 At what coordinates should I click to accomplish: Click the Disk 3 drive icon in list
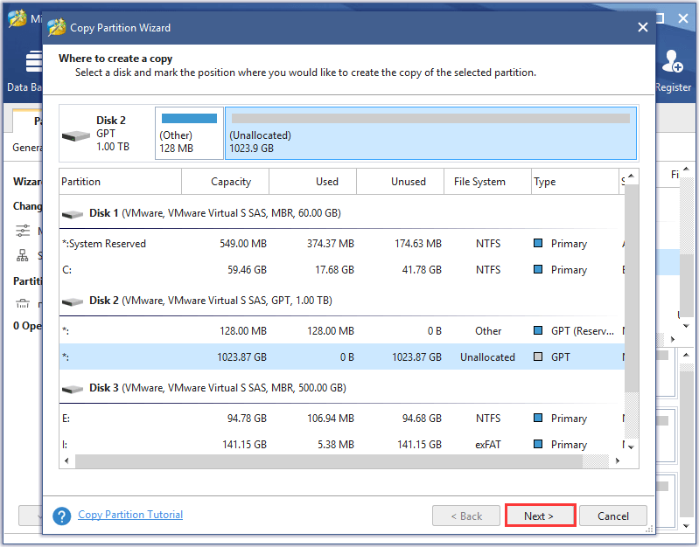pos(73,390)
